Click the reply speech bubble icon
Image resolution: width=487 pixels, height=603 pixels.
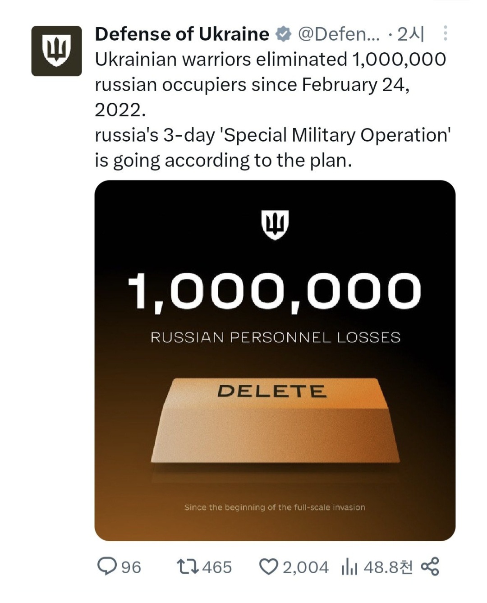point(107,566)
